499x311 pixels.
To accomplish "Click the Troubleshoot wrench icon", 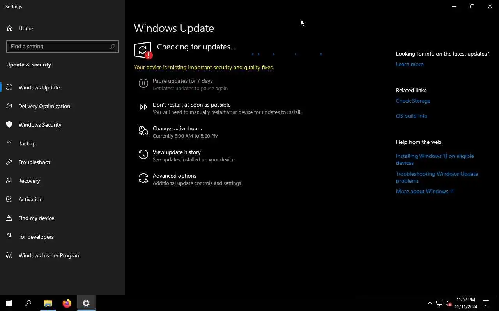I will (x=10, y=162).
